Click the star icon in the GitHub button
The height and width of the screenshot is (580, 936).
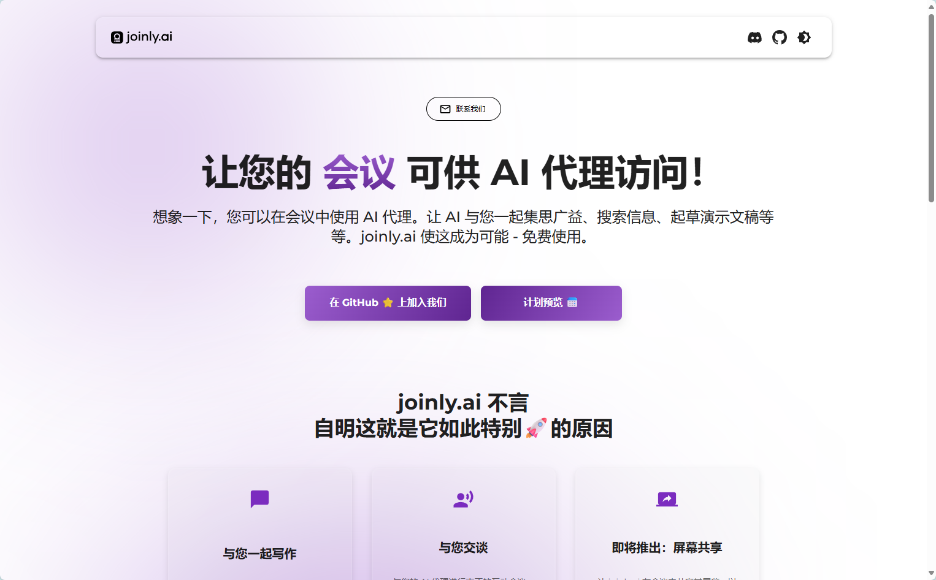click(x=388, y=302)
